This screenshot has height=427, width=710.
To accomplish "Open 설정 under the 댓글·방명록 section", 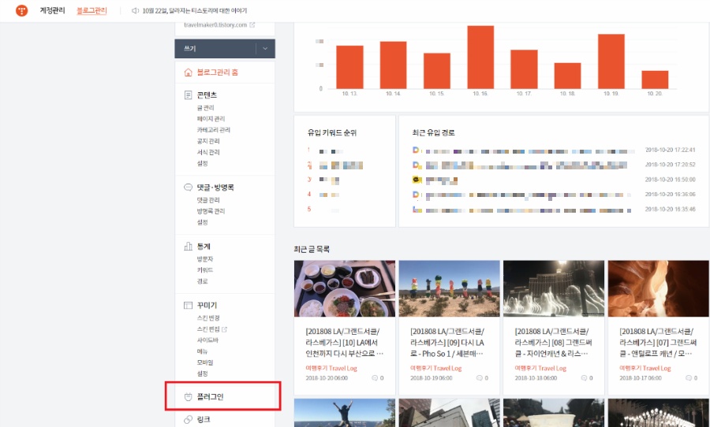I will coord(202,222).
